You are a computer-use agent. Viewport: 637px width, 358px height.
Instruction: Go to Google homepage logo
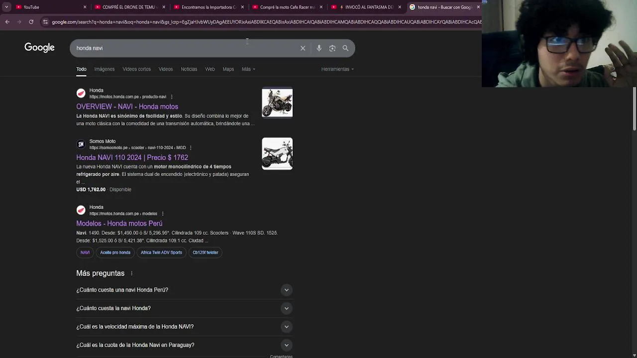click(x=39, y=48)
